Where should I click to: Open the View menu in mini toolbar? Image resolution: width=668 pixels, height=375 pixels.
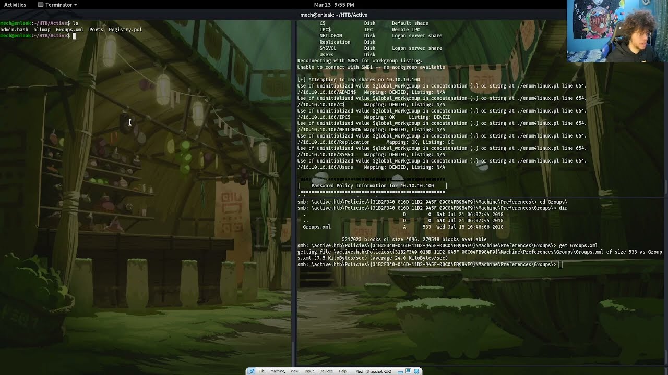click(x=295, y=371)
